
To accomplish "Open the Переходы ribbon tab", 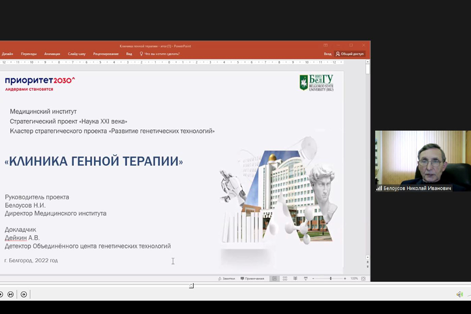I will click(x=29, y=54).
